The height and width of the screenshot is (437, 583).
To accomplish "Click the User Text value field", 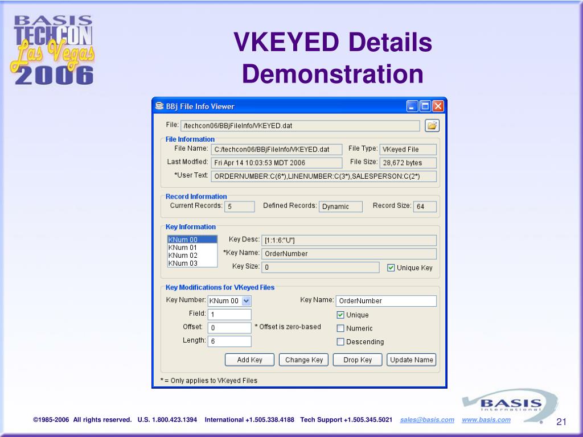I will pyautogui.click(x=324, y=176).
